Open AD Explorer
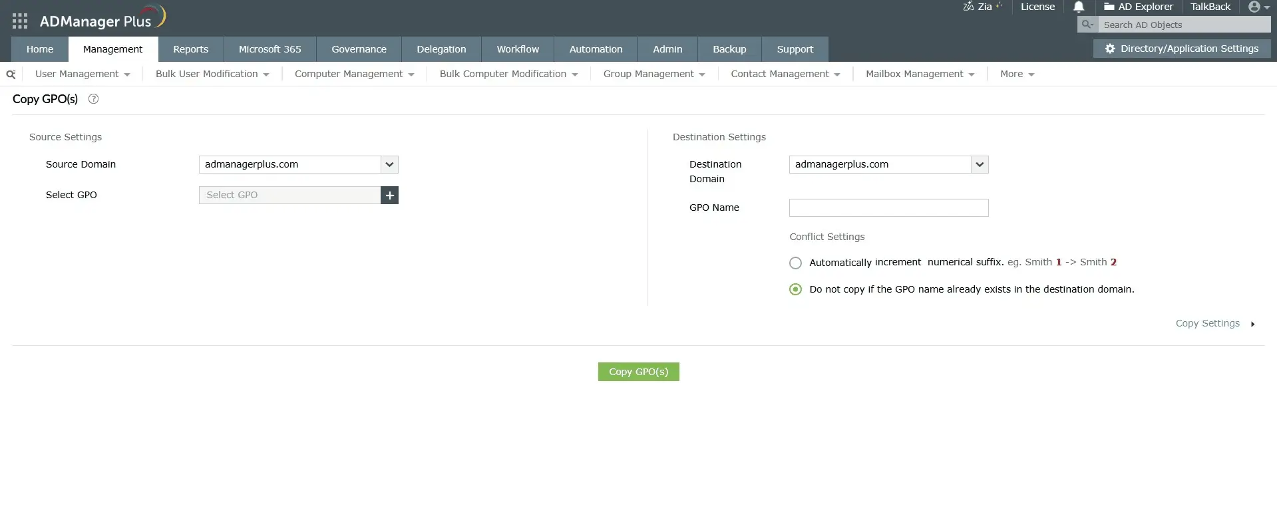This screenshot has height=526, width=1277. pos(1139,7)
